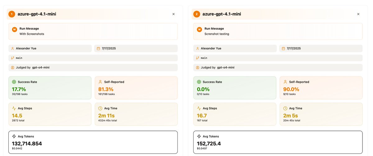The height and width of the screenshot is (156, 373).
Task: Click the 'main' branch label in run 2
Action: coord(204,58)
